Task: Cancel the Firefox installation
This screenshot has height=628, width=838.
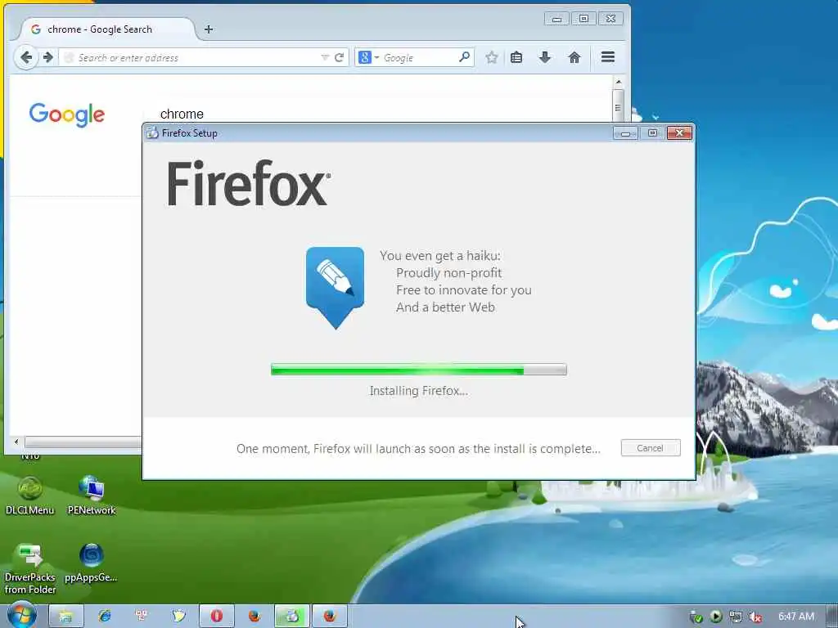Action: tap(651, 448)
